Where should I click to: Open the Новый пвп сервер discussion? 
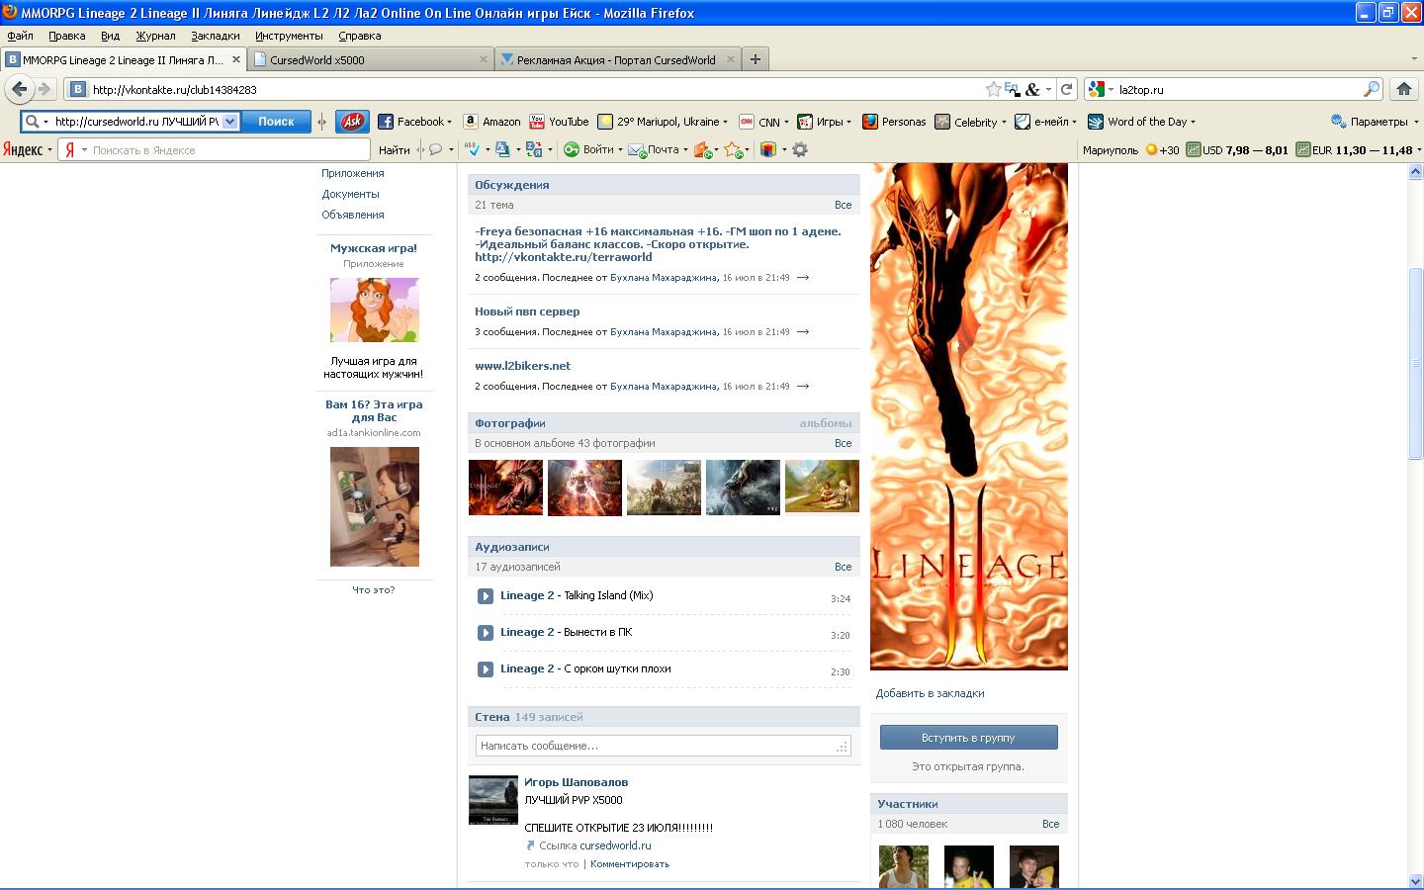click(527, 311)
